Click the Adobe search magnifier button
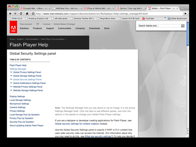Image resolution: width=196 pixels, height=147 pixels. pos(183,26)
